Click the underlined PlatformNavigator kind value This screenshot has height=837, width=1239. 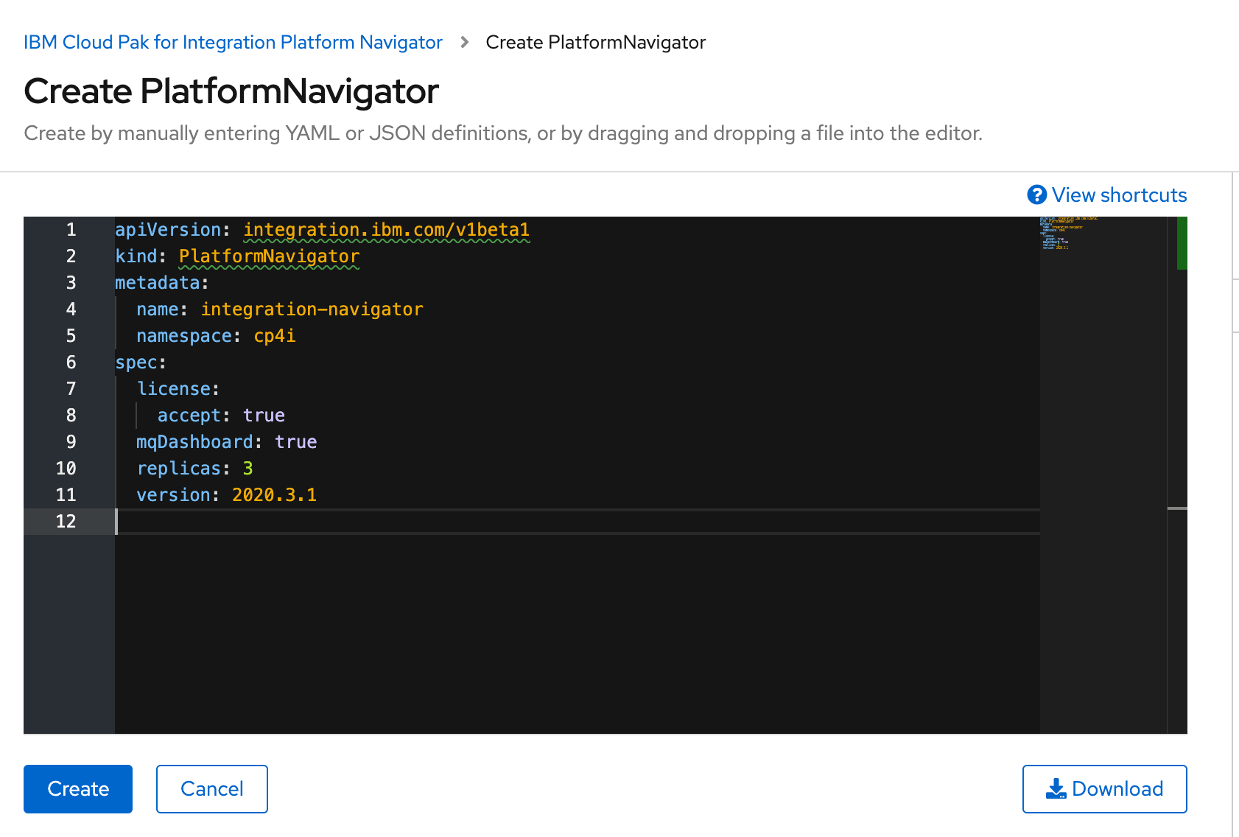click(x=268, y=256)
